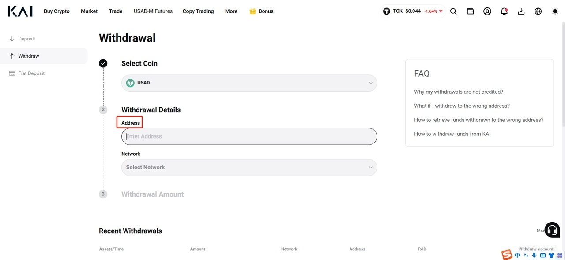Click the download app icon
This screenshot has height=260, width=565.
pyautogui.click(x=521, y=11)
